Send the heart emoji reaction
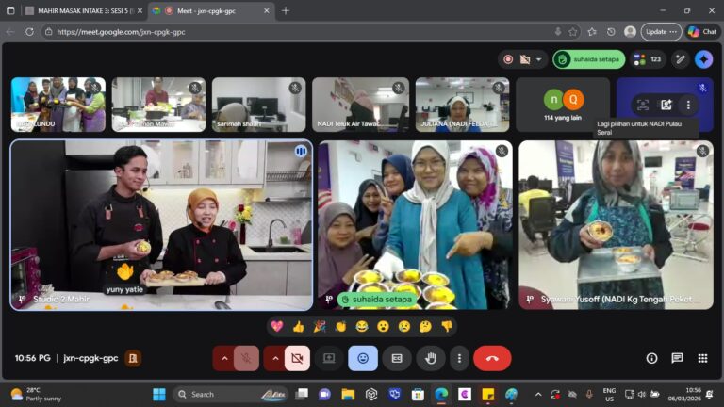724x407 pixels. (x=277, y=326)
